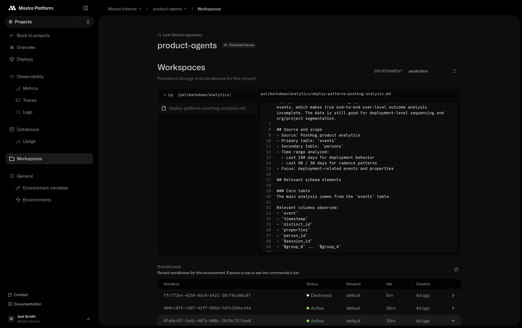Click the General sliders icon
522x328 pixels.
[12, 176]
